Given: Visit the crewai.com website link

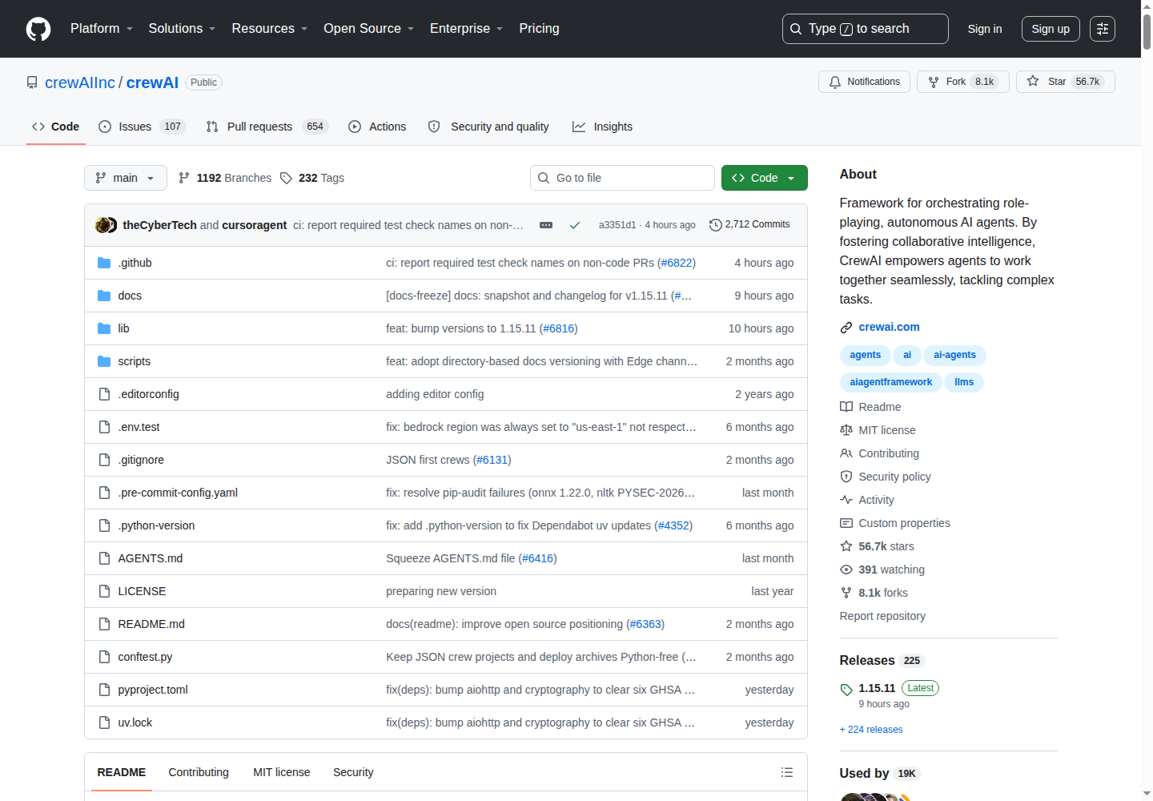Looking at the screenshot, I should (890, 327).
